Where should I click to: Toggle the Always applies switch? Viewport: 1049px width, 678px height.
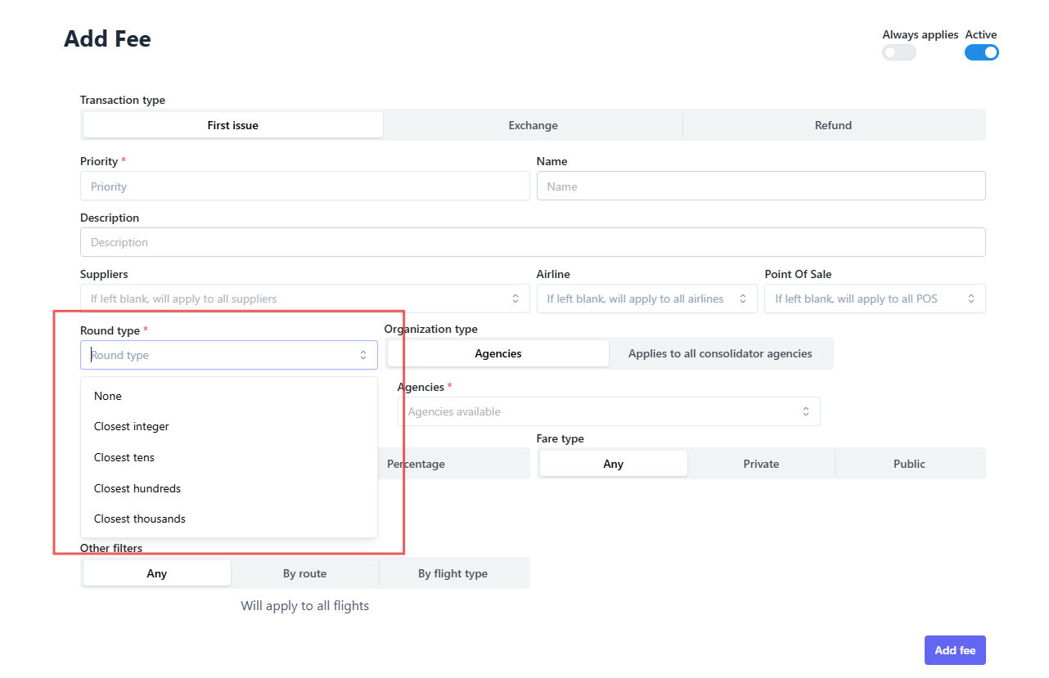(898, 52)
